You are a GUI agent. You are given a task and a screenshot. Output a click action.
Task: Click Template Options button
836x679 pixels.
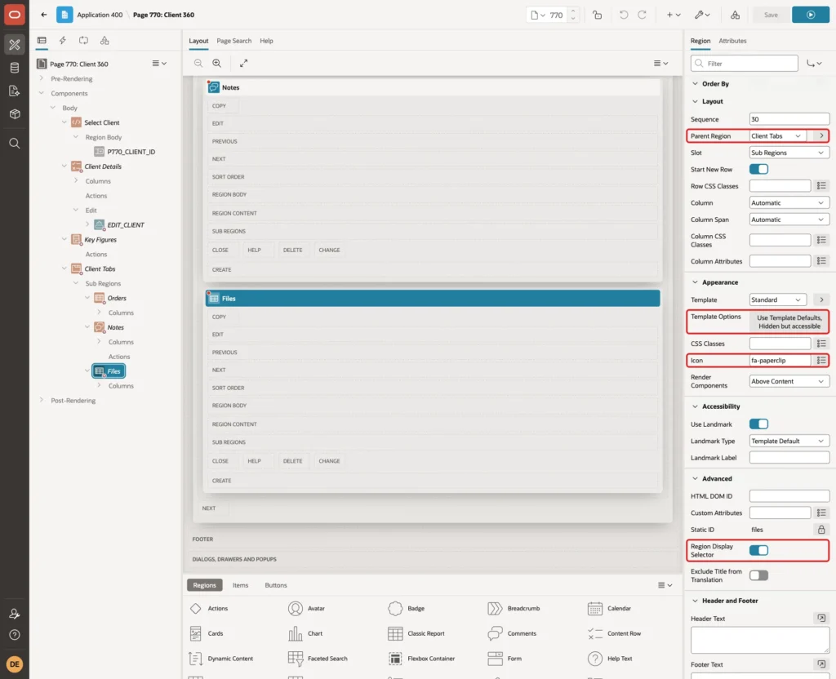789,322
